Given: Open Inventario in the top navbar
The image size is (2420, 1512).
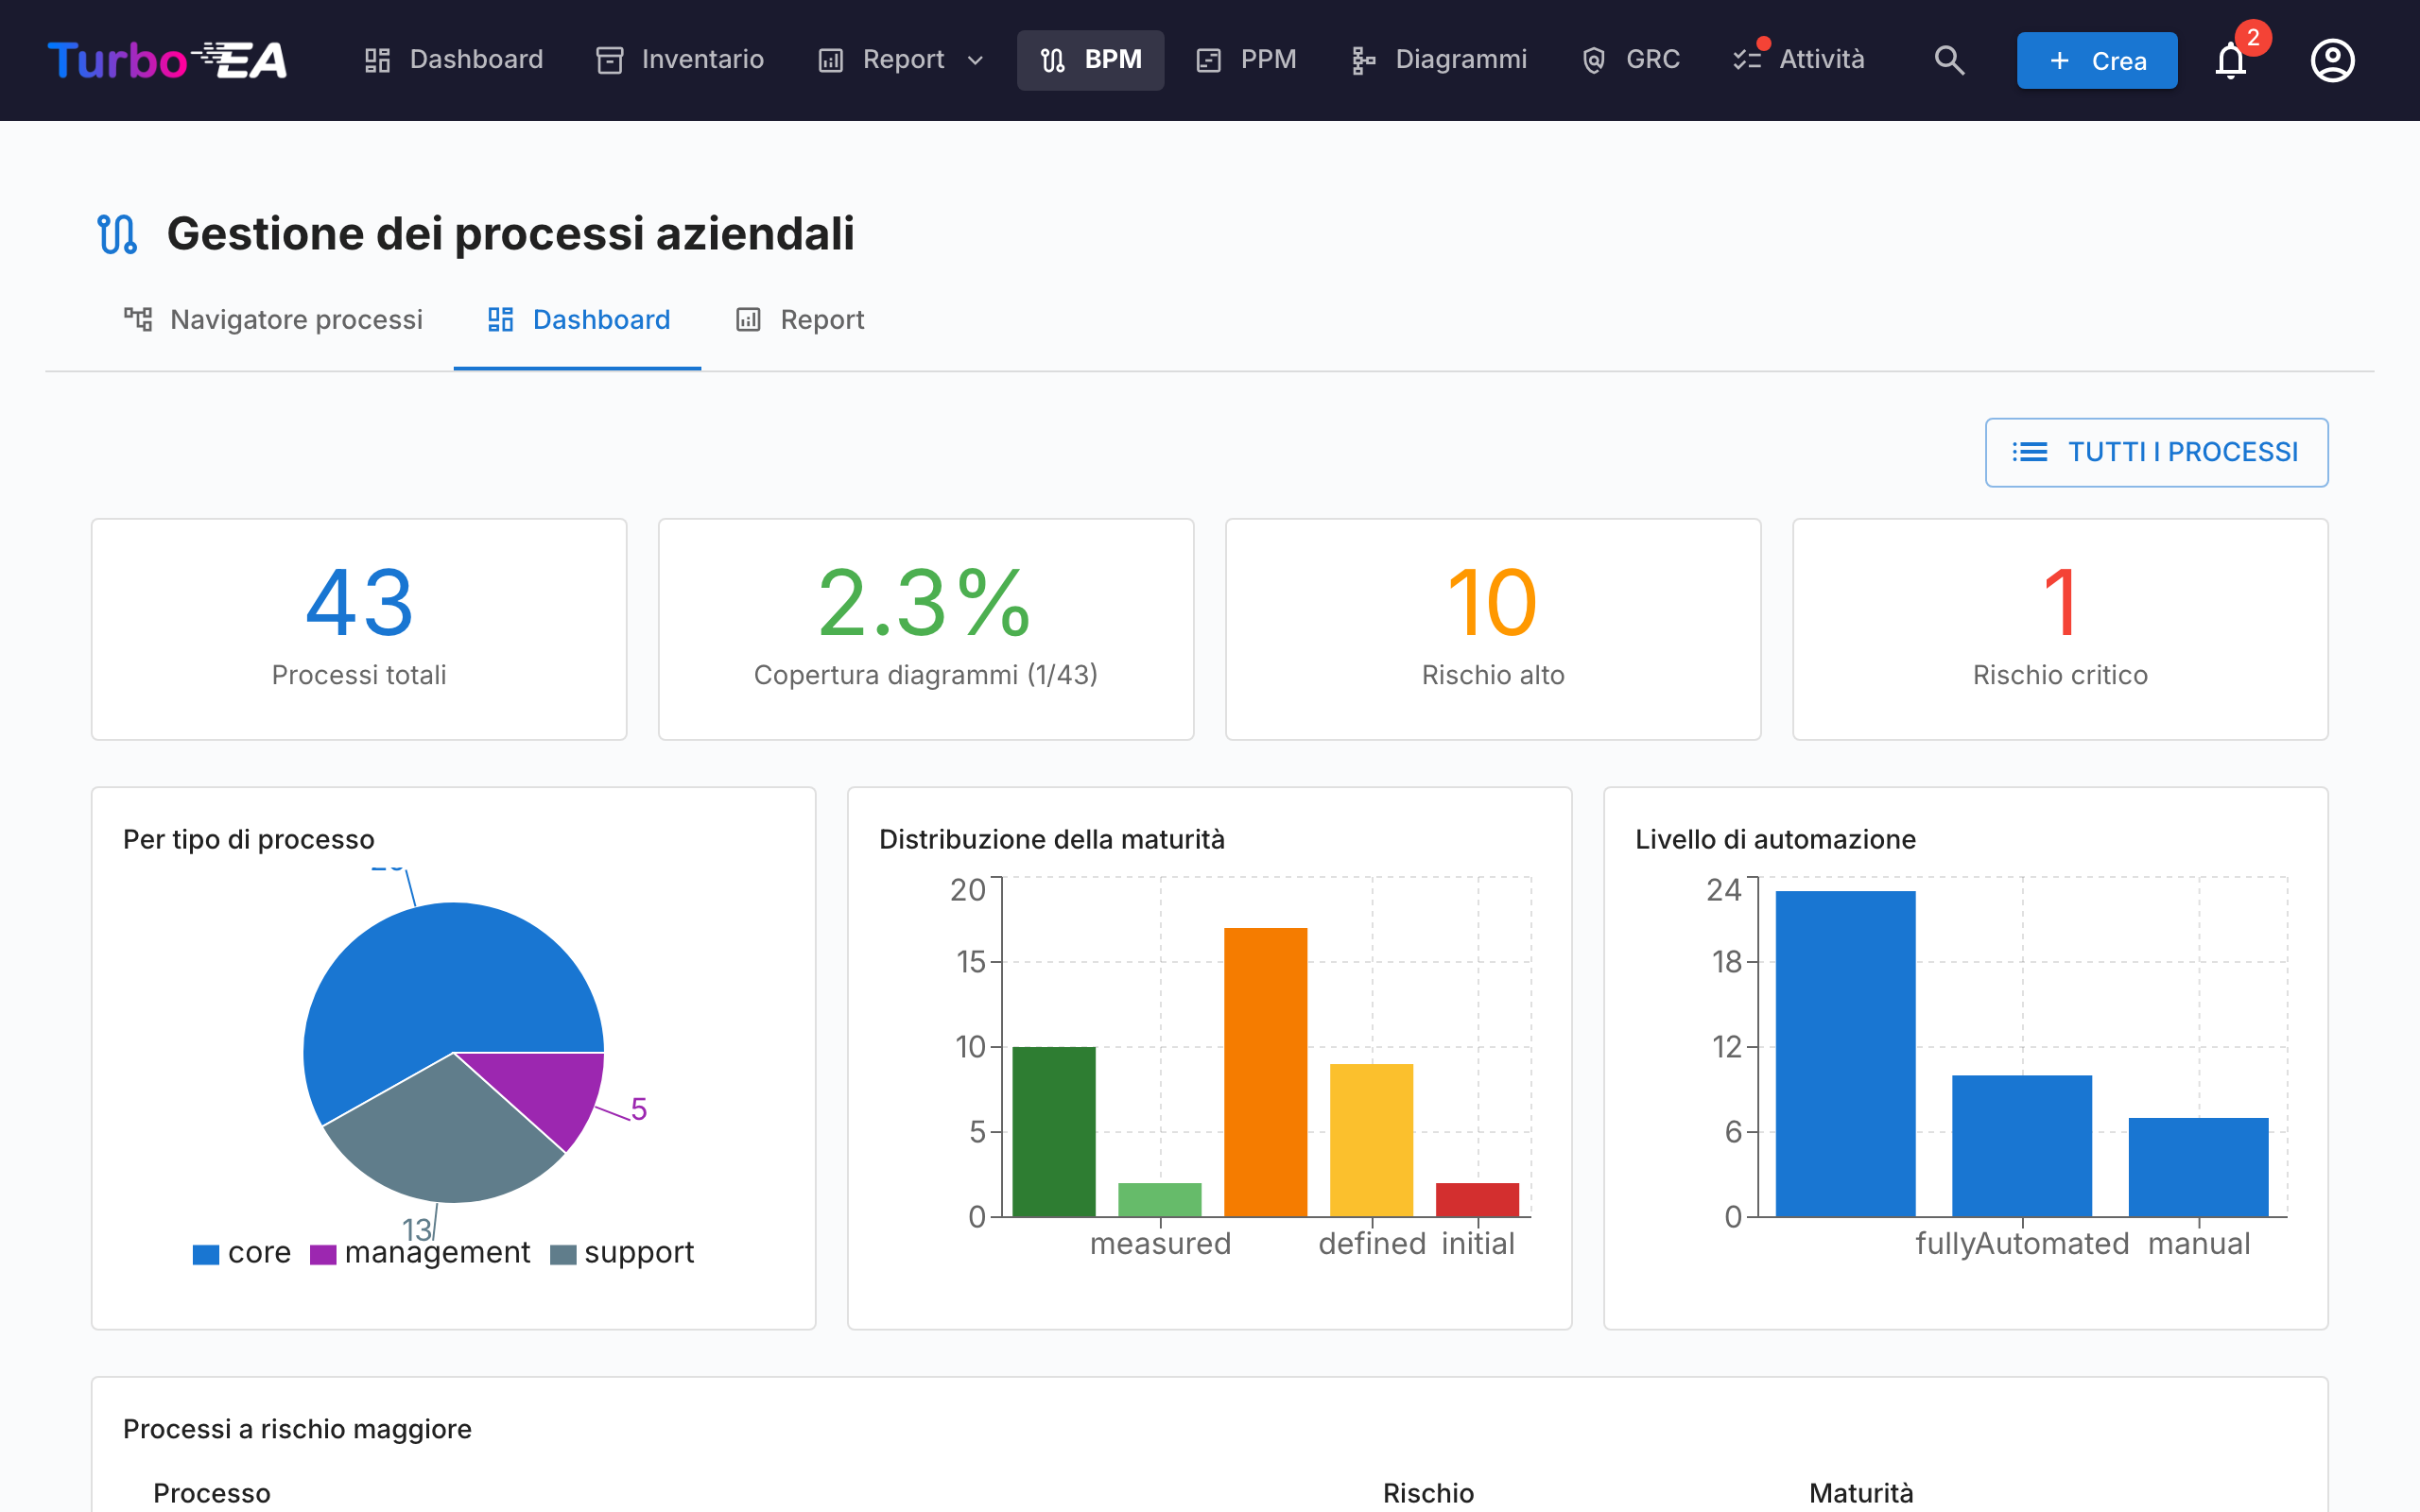Looking at the screenshot, I should [x=680, y=60].
